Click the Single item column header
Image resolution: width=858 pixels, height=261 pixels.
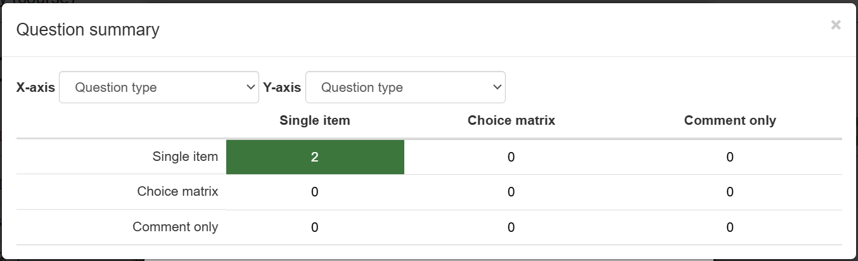pos(315,120)
